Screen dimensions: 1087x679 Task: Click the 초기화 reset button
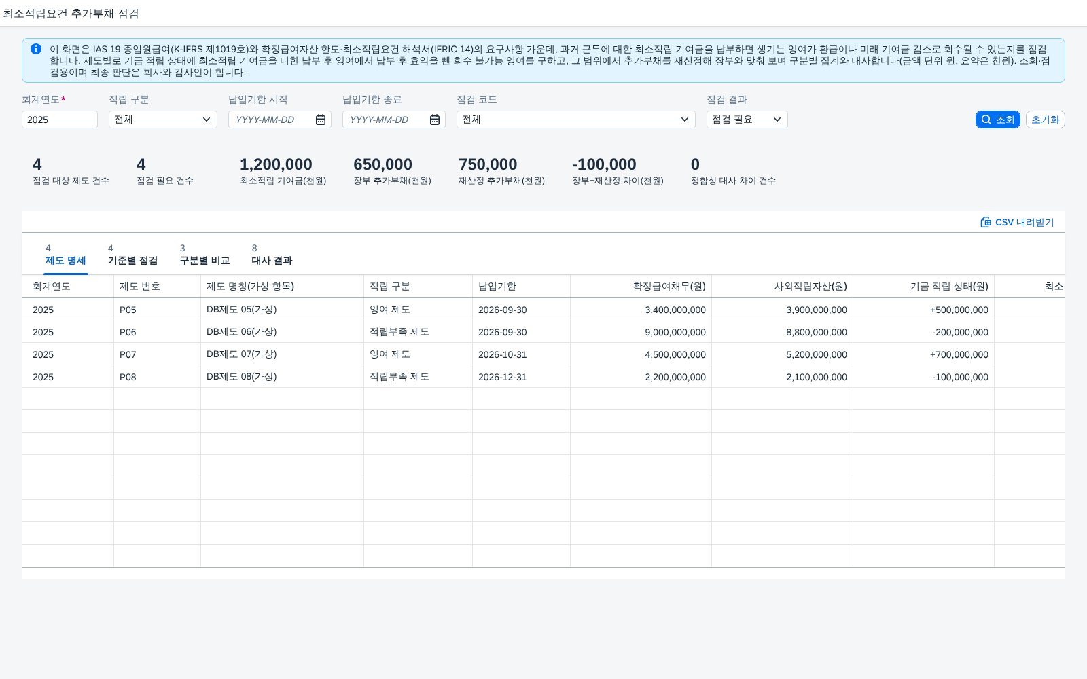pyautogui.click(x=1045, y=120)
